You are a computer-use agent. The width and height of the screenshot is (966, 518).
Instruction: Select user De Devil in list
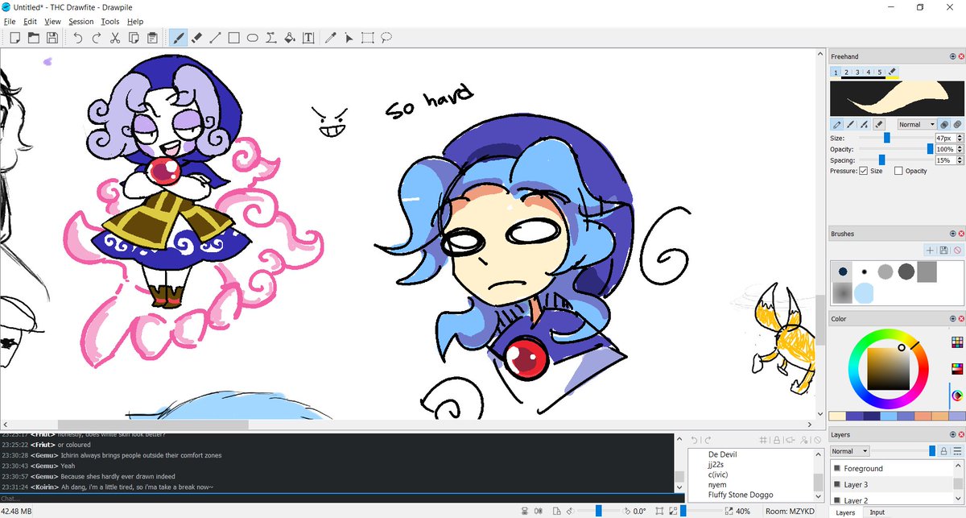pos(722,454)
